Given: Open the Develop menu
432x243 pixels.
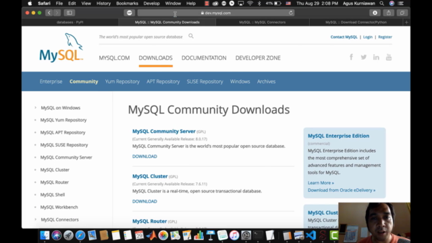Looking at the screenshot, I should point(151,3).
